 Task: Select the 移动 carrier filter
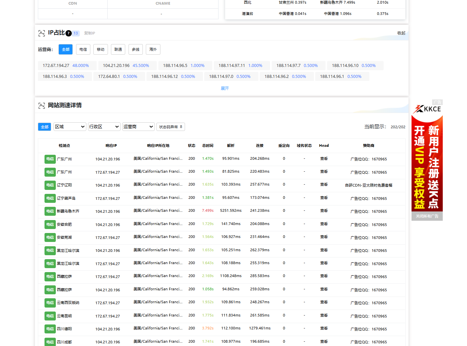[101, 49]
